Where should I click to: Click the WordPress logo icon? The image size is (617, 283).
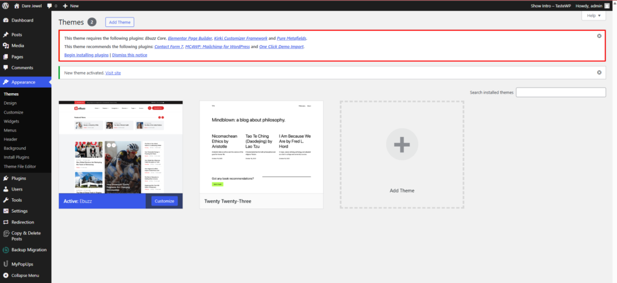tap(5, 5)
